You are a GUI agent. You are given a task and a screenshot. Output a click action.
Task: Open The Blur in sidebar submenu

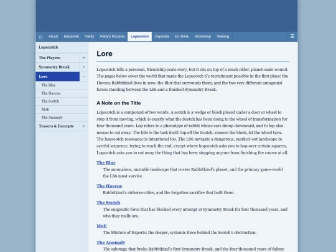click(x=62, y=85)
